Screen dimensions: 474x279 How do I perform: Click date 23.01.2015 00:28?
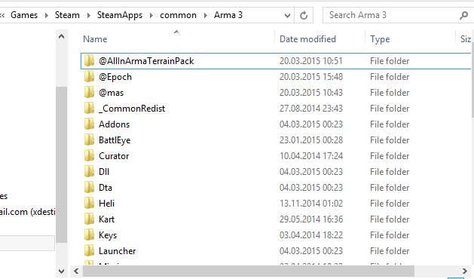[311, 139]
